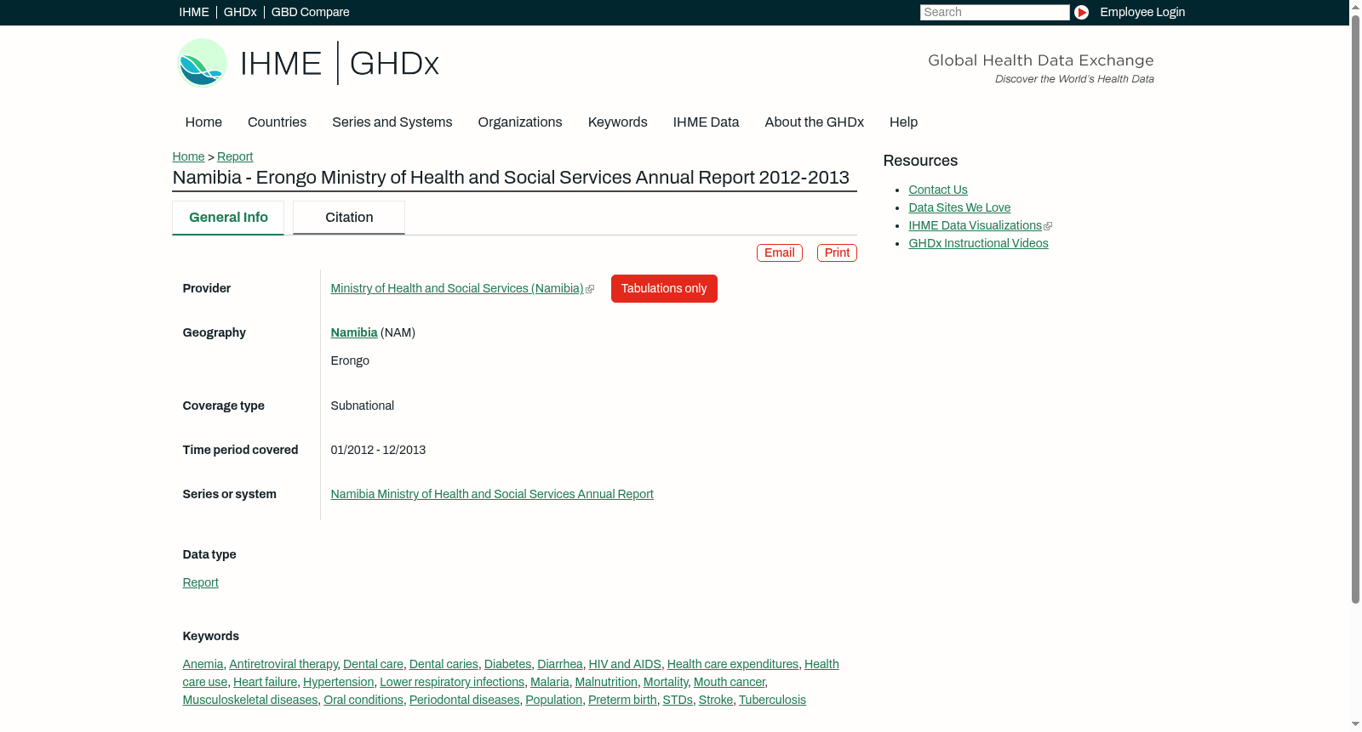Image resolution: width=1362 pixels, height=732 pixels.
Task: Click the Stroke keyword
Action: [x=716, y=701]
